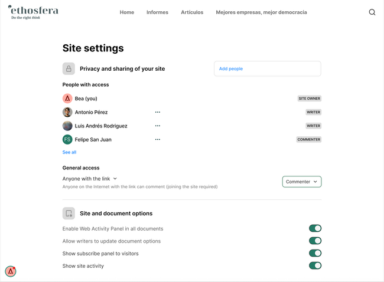The width and height of the screenshot is (384, 282).
Task: Open the Informes menu item
Action: pyautogui.click(x=157, y=12)
